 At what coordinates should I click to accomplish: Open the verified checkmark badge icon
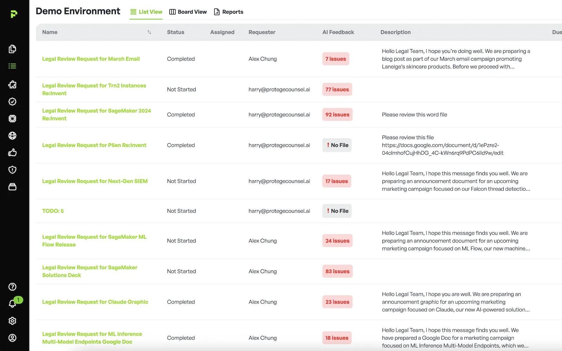click(12, 101)
